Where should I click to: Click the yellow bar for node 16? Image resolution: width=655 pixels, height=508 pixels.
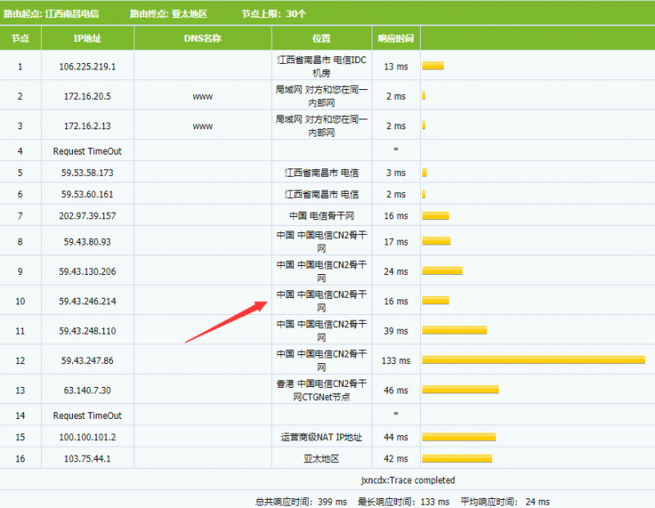(457, 459)
